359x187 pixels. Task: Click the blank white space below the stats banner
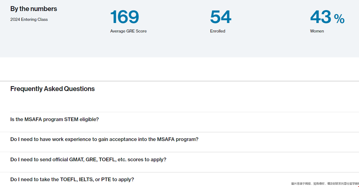coord(179,69)
